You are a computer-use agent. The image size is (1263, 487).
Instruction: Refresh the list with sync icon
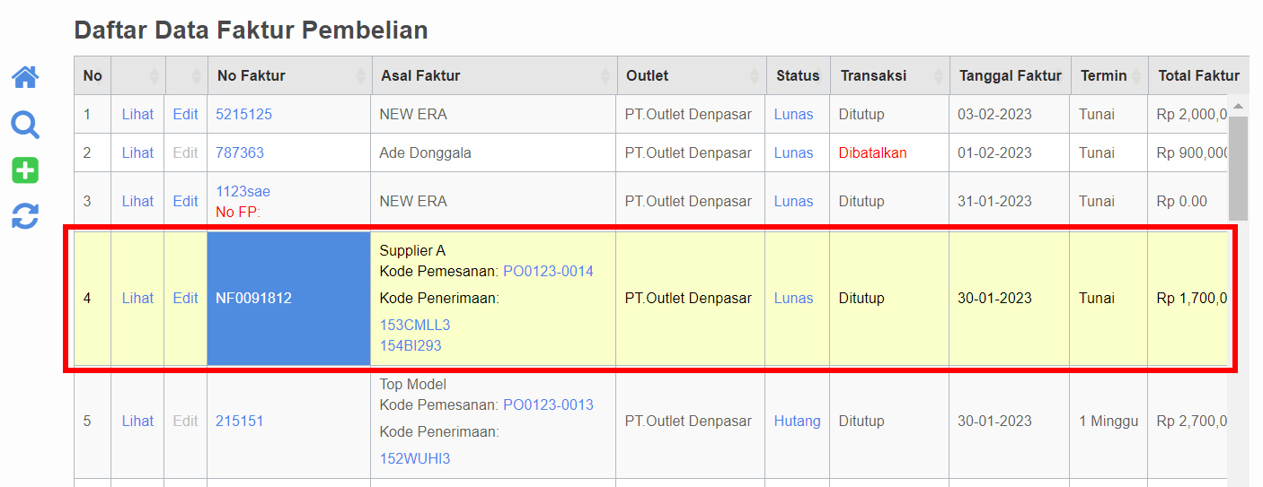point(25,216)
